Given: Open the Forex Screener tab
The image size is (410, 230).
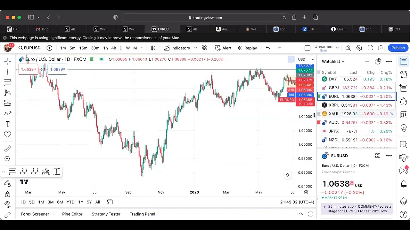Looking at the screenshot, I should [x=35, y=214].
